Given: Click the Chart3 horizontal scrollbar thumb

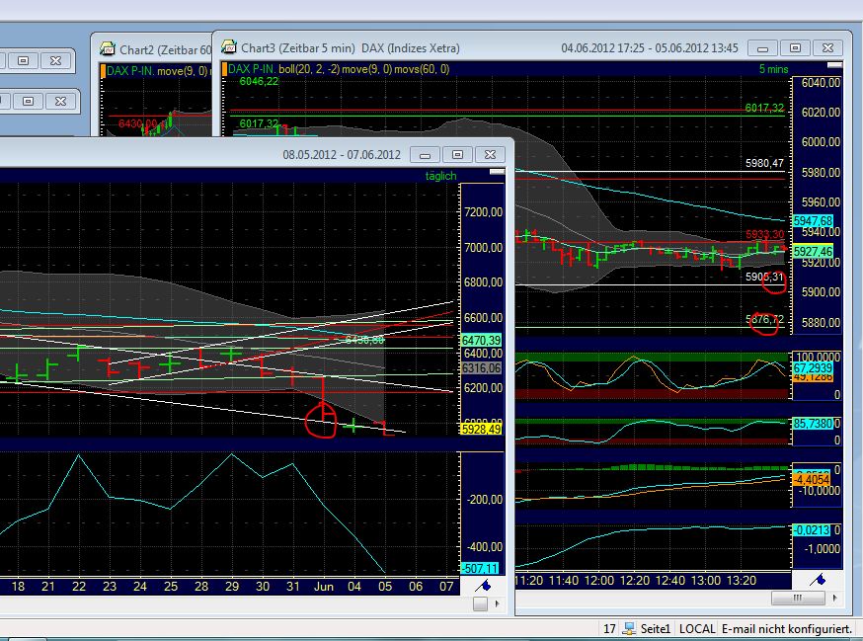Looking at the screenshot, I should coord(798,598).
